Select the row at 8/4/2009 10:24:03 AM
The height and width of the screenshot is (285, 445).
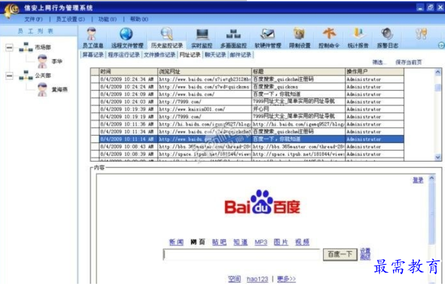[247, 102]
